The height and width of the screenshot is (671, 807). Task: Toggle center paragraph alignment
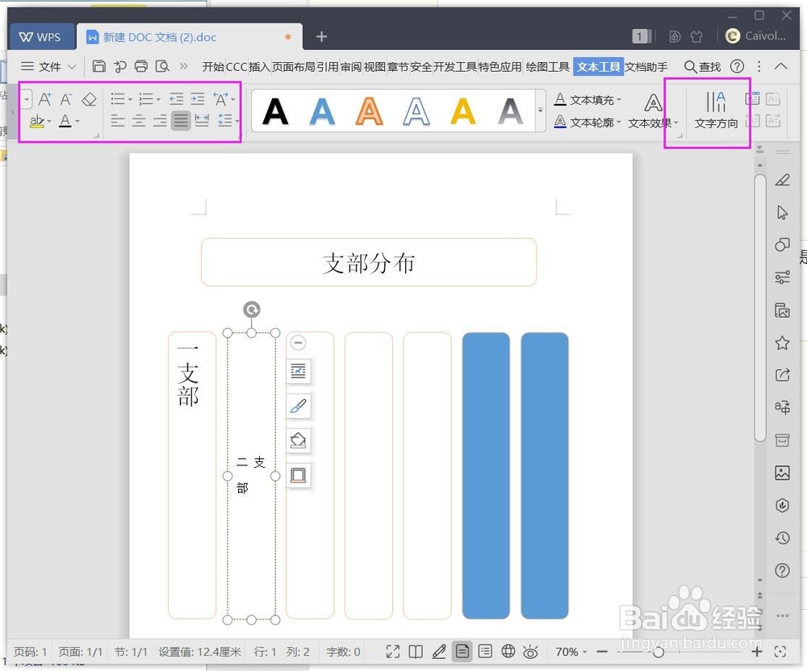(137, 119)
